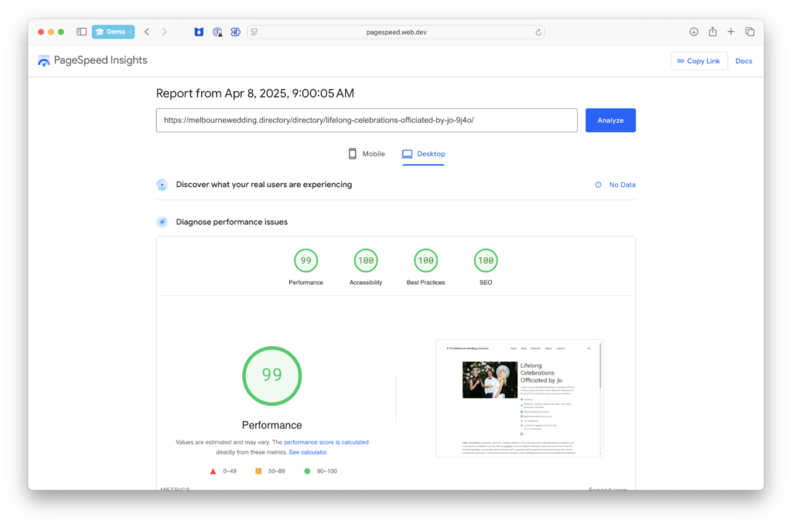Click the 99 Performance score circle

pos(271,376)
